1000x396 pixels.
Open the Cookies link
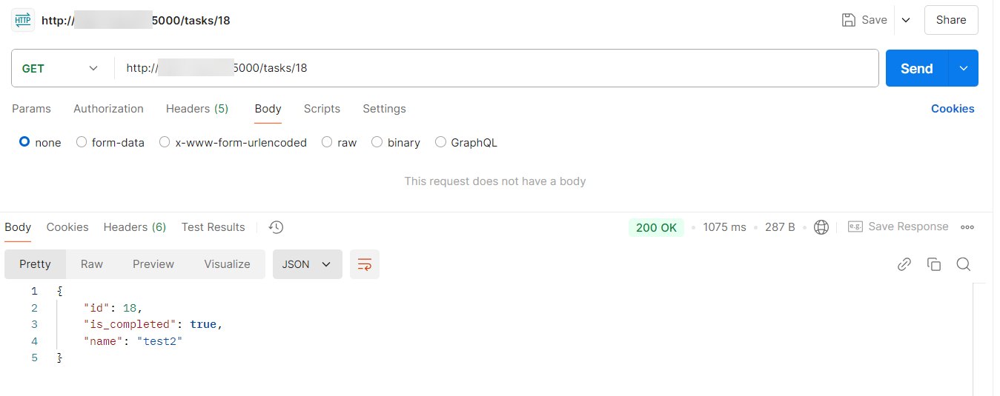[x=953, y=109]
